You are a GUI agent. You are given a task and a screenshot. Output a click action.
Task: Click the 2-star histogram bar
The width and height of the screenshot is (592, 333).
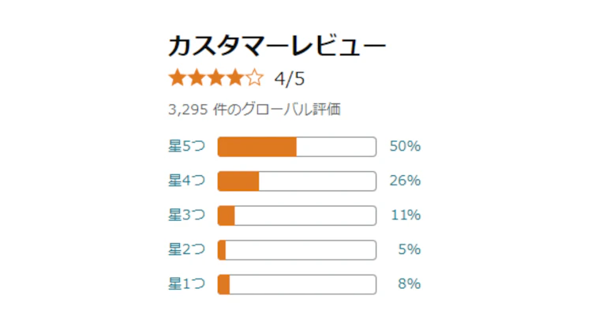[297, 250]
